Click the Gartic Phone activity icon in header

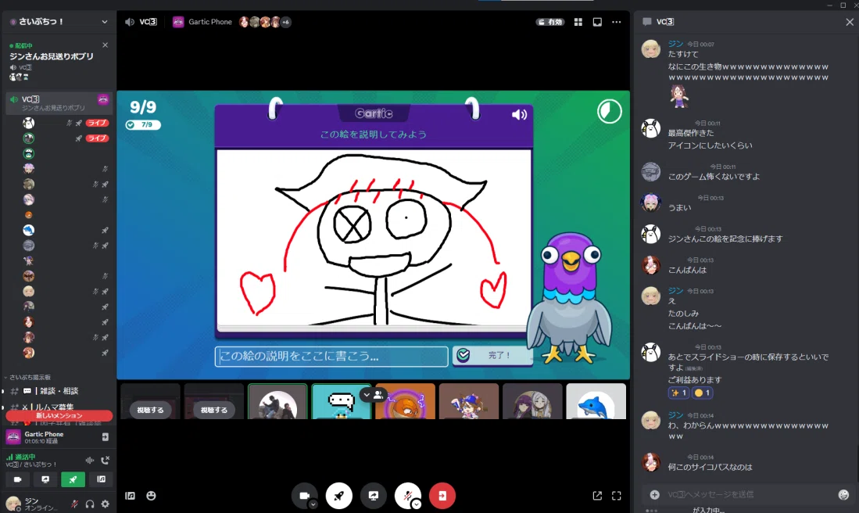click(178, 22)
